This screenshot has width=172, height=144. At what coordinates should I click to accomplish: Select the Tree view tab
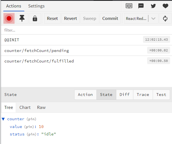[9, 108]
